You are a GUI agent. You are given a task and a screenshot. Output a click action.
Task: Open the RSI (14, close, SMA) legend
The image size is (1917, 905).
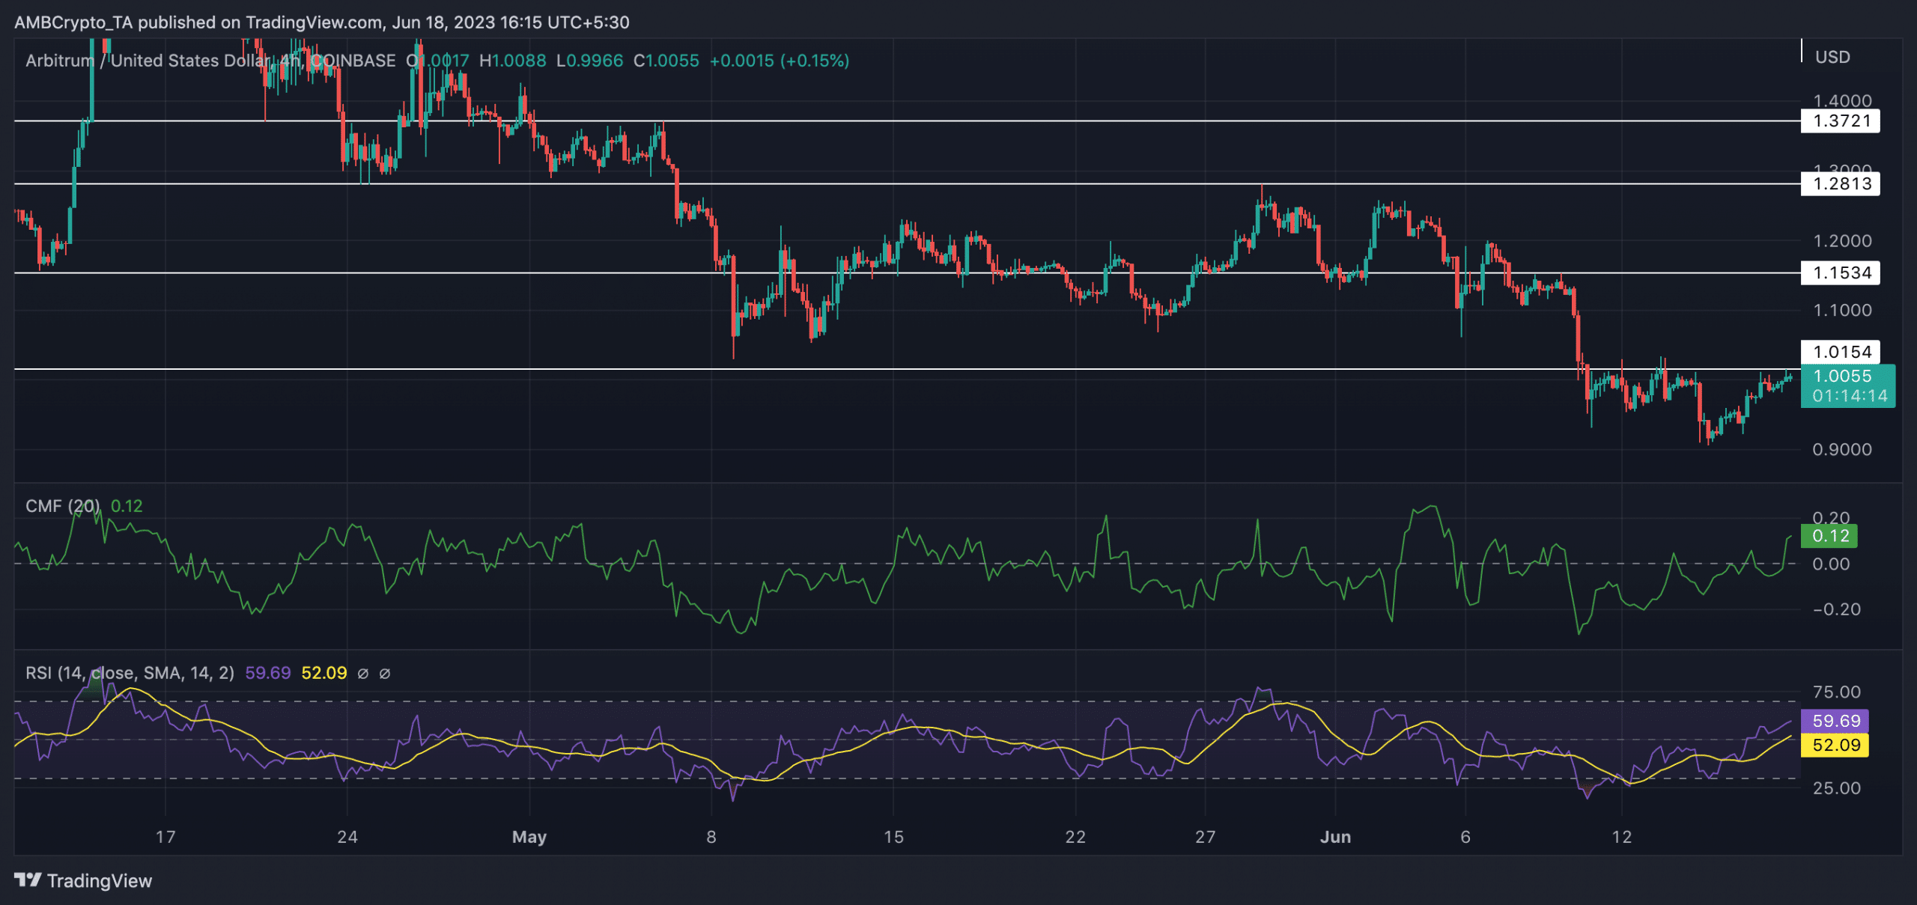130,673
